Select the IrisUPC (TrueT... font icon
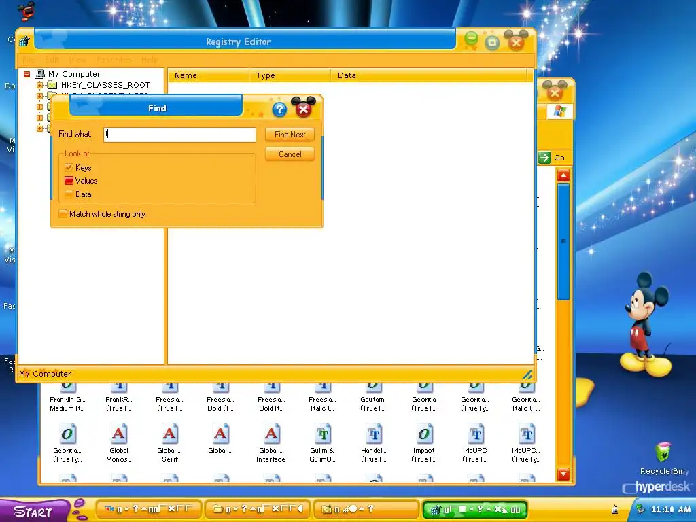 475,434
